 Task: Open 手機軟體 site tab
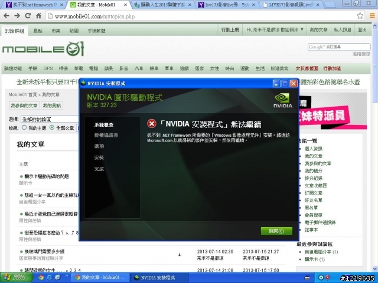click(96, 31)
